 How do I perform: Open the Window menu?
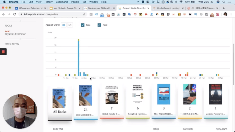pyautogui.click(x=94, y=2)
